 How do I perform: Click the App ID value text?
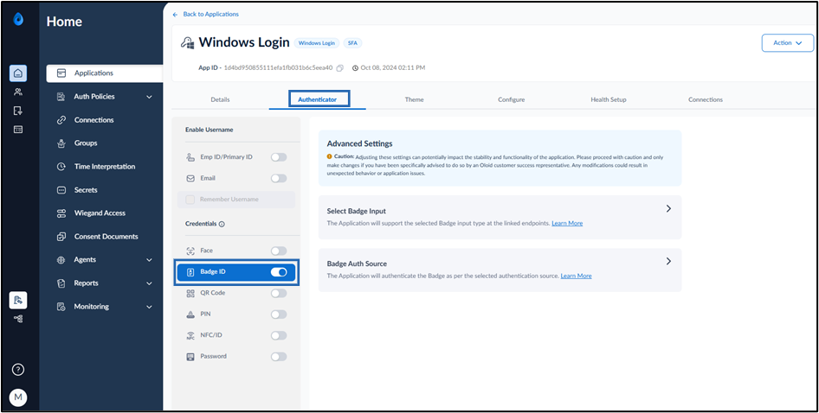(279, 68)
